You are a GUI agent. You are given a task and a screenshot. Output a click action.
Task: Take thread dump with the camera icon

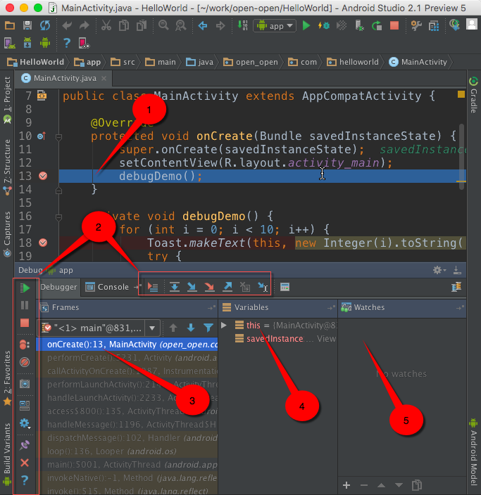coord(25,384)
